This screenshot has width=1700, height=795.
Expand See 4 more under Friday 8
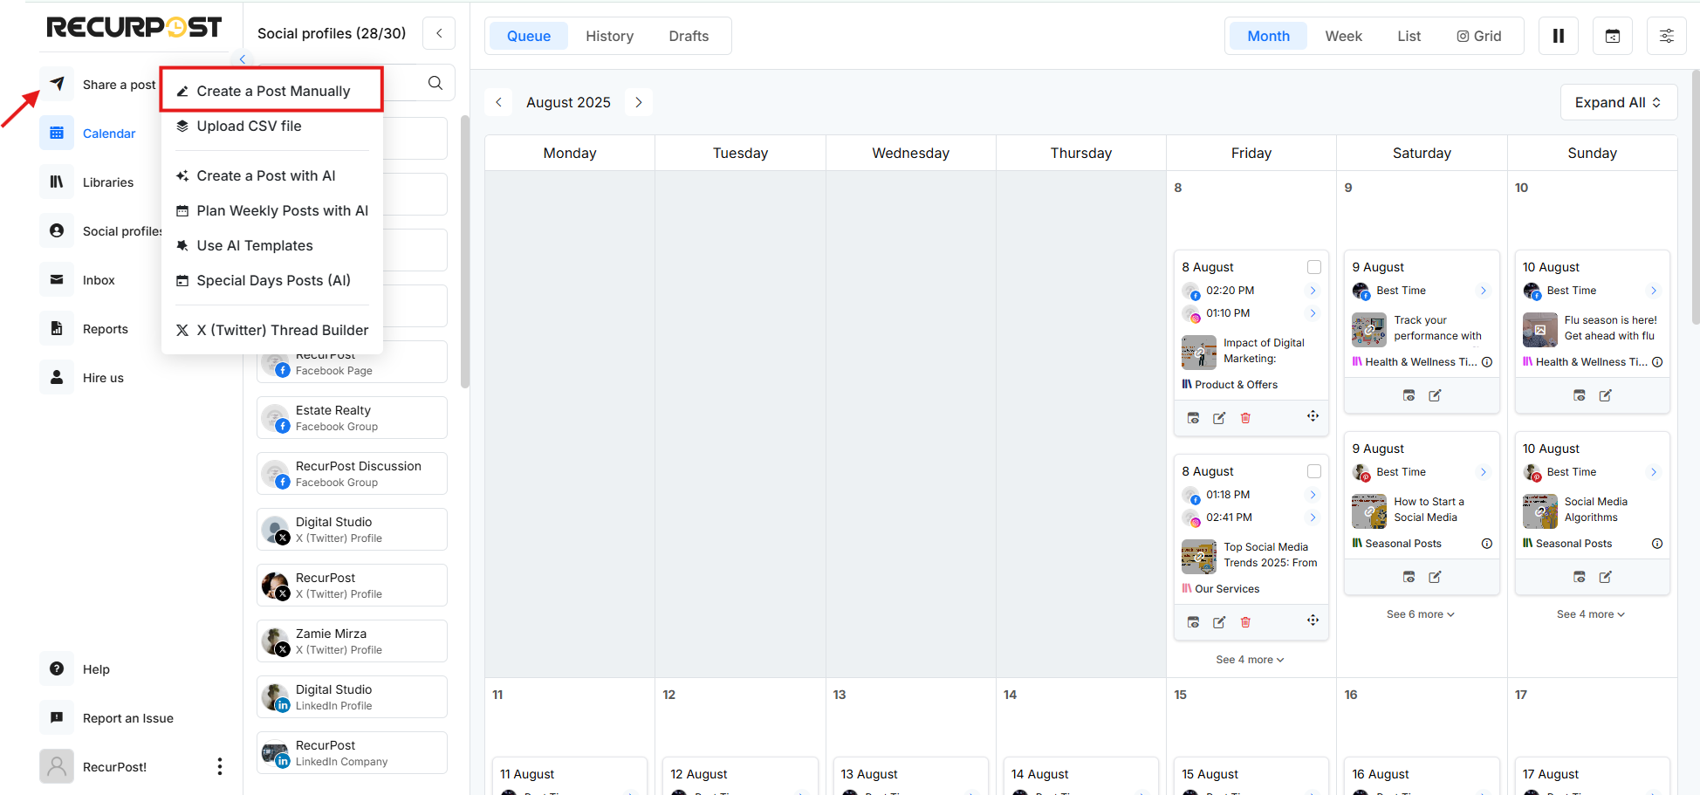click(x=1250, y=660)
